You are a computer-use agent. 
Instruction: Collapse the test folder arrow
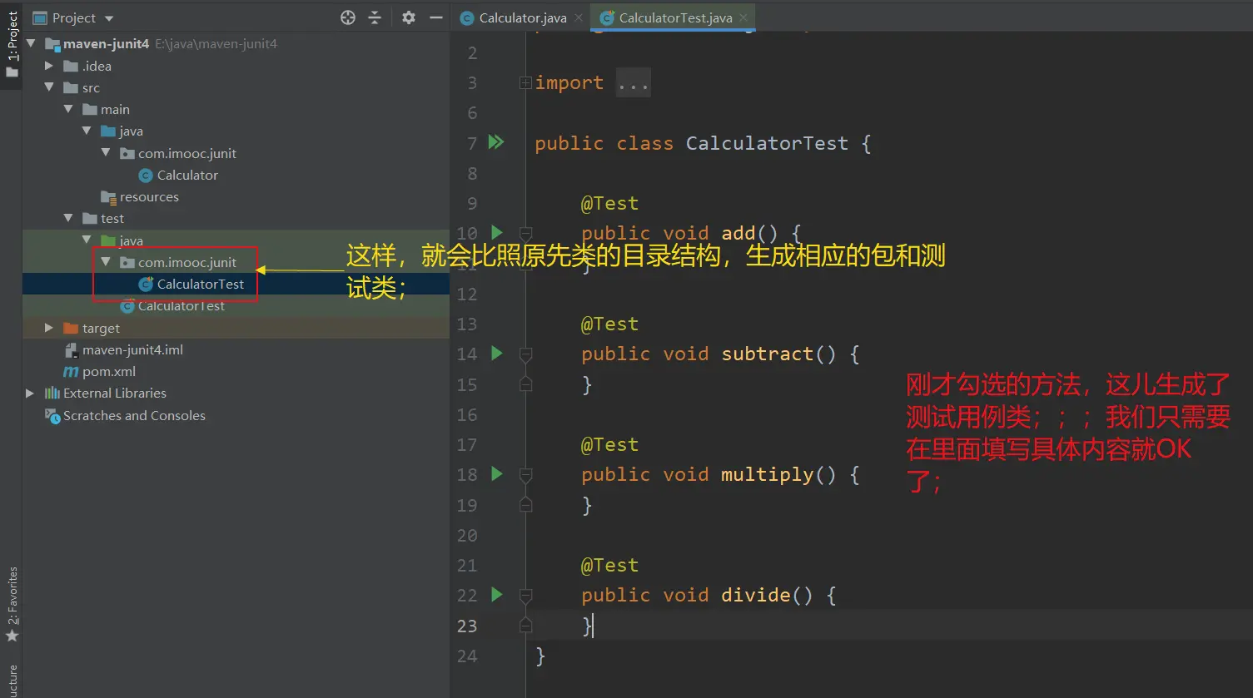pos(68,218)
